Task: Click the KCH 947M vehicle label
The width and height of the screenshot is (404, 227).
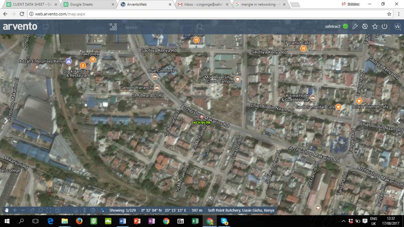Action: coord(202,122)
